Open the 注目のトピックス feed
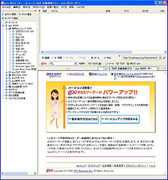 coord(25,31)
